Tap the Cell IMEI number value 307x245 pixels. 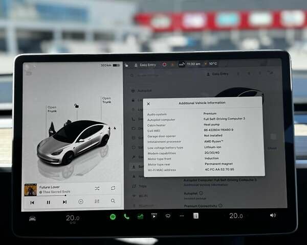tap(218, 130)
